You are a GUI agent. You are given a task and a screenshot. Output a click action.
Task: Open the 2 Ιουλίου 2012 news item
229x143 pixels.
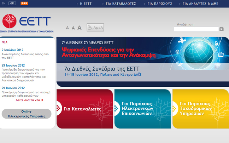pos(12,50)
